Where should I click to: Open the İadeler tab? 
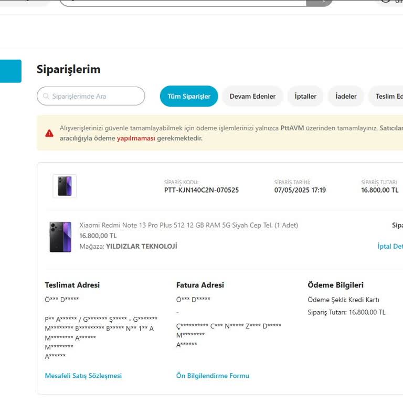(346, 96)
